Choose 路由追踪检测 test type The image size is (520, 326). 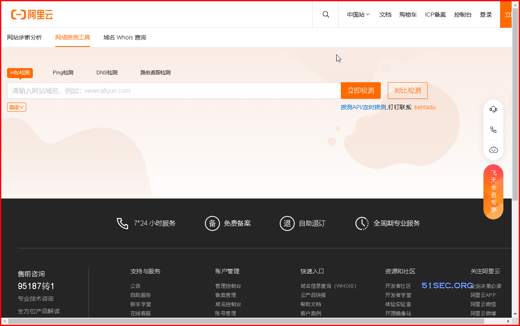point(155,73)
